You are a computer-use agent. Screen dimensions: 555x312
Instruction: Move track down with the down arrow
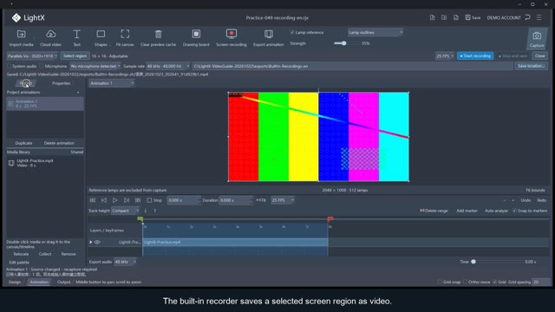coord(146,211)
